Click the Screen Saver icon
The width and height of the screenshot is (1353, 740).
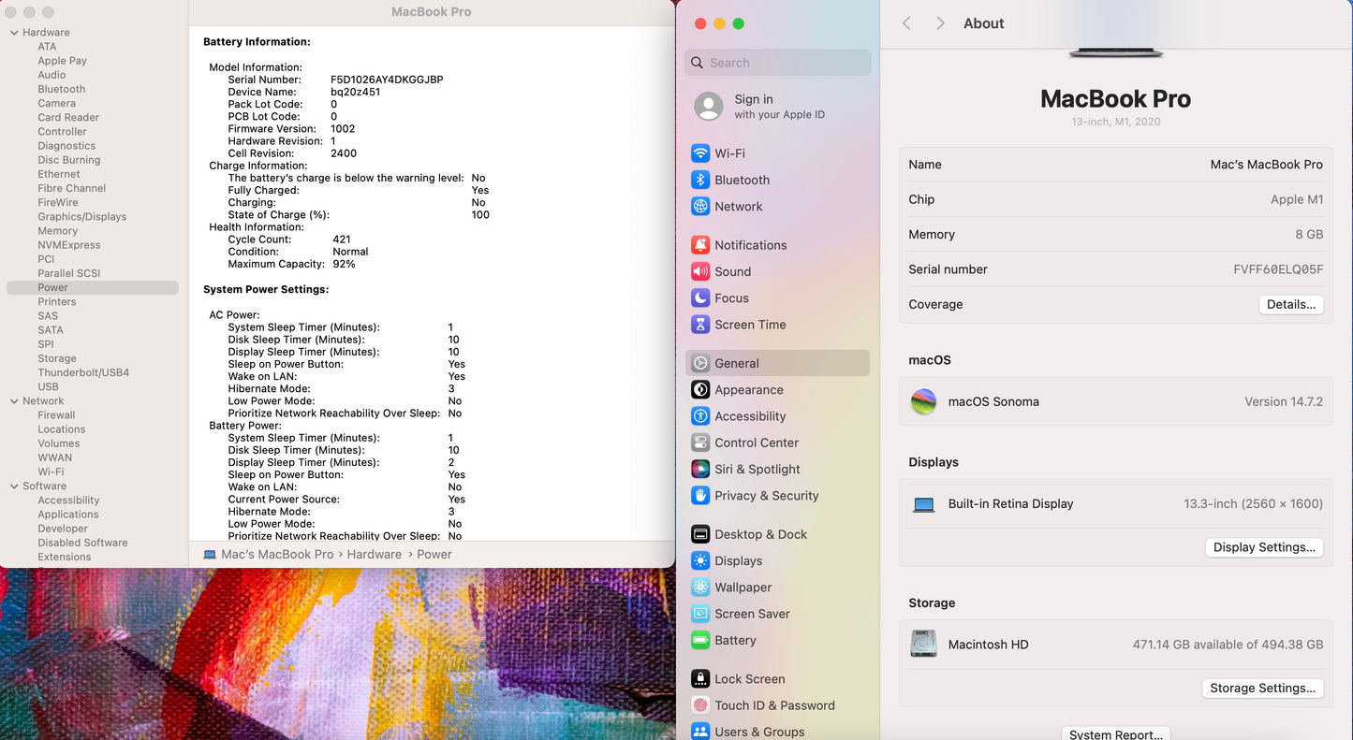pyautogui.click(x=700, y=614)
